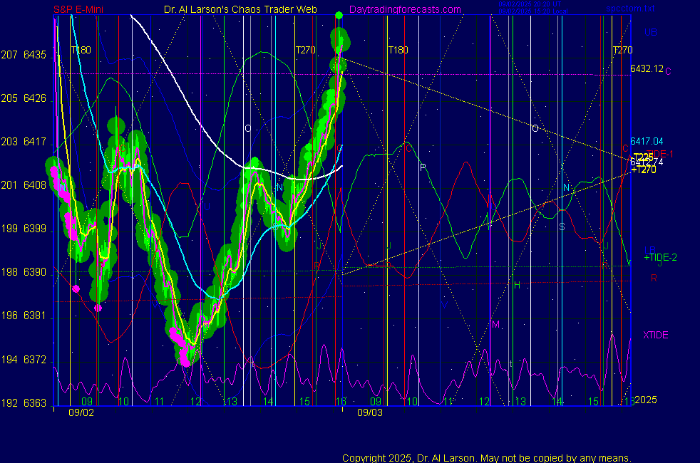700x463 pixels.
Task: Click the green 'P' marker on 09/03 forecast
Action: coord(423,167)
